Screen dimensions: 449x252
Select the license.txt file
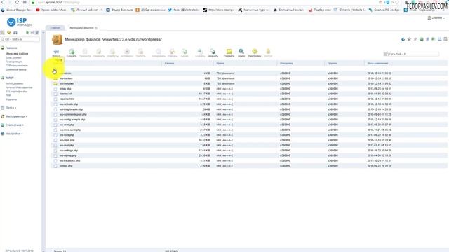(x=65, y=94)
